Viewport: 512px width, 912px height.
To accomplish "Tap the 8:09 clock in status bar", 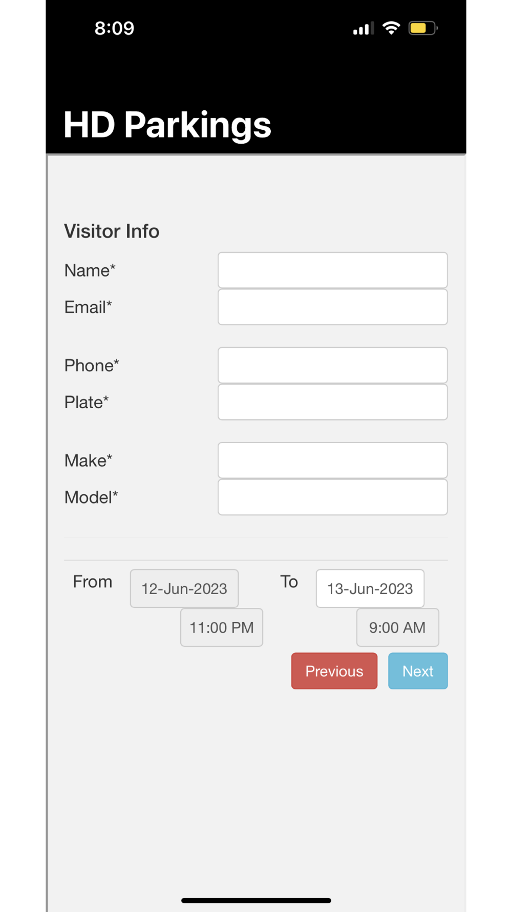I will [x=114, y=28].
